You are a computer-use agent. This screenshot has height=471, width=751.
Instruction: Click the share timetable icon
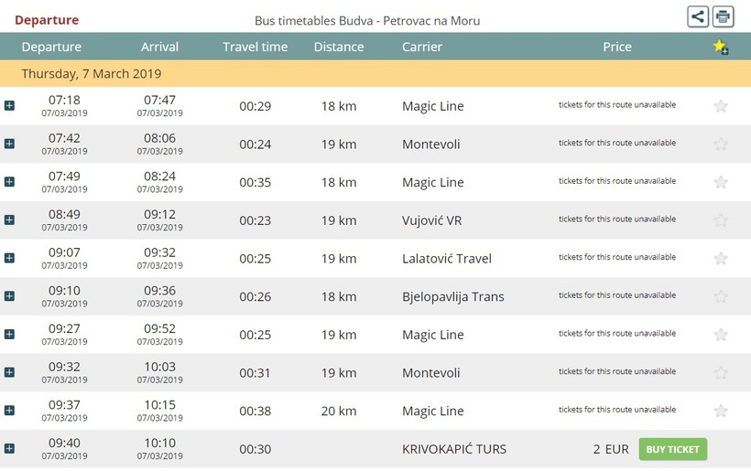(697, 17)
